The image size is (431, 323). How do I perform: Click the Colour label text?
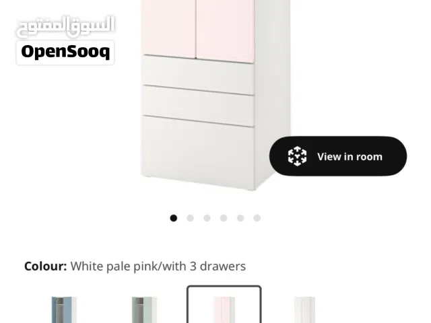(x=45, y=266)
